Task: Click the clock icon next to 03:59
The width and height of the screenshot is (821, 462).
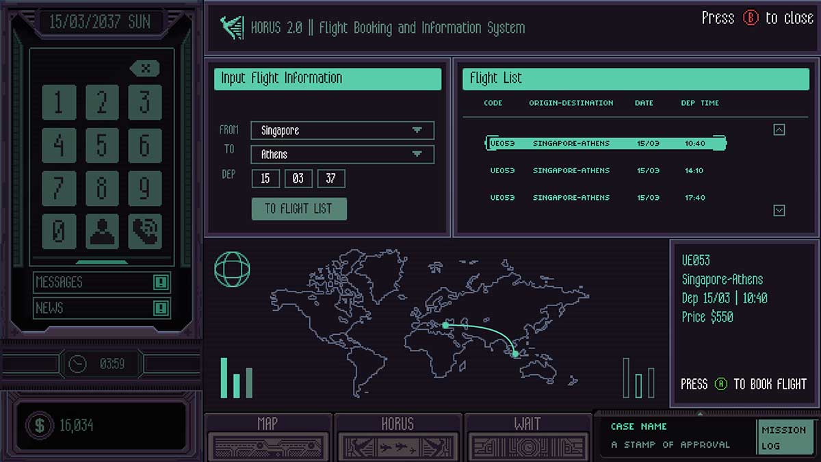Action: 78,364
